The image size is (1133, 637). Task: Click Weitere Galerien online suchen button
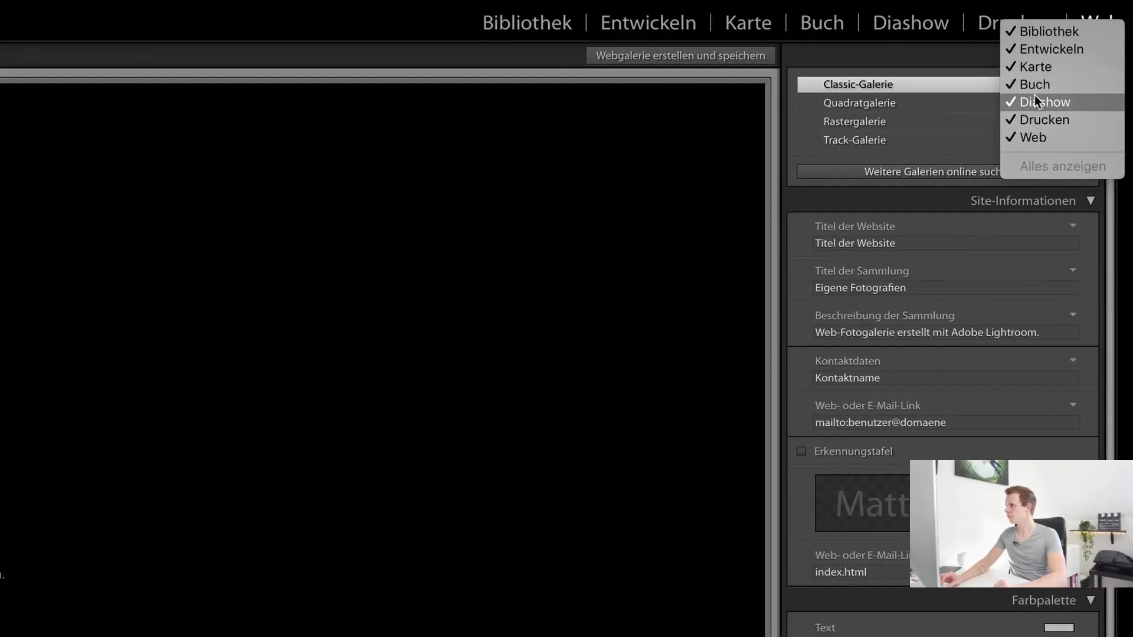pyautogui.click(x=898, y=172)
